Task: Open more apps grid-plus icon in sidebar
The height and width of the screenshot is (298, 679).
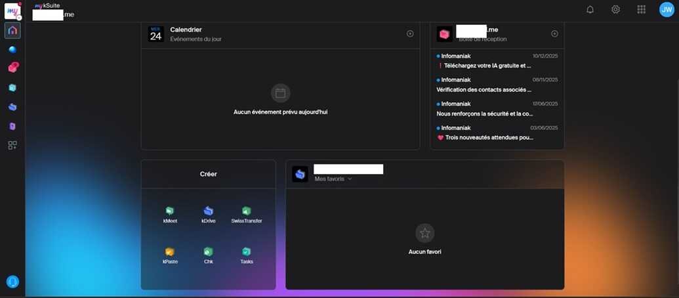Action: click(x=12, y=145)
